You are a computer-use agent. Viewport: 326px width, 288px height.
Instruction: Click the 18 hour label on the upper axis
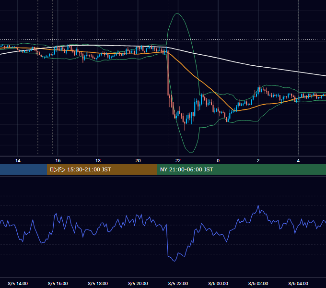(x=98, y=161)
